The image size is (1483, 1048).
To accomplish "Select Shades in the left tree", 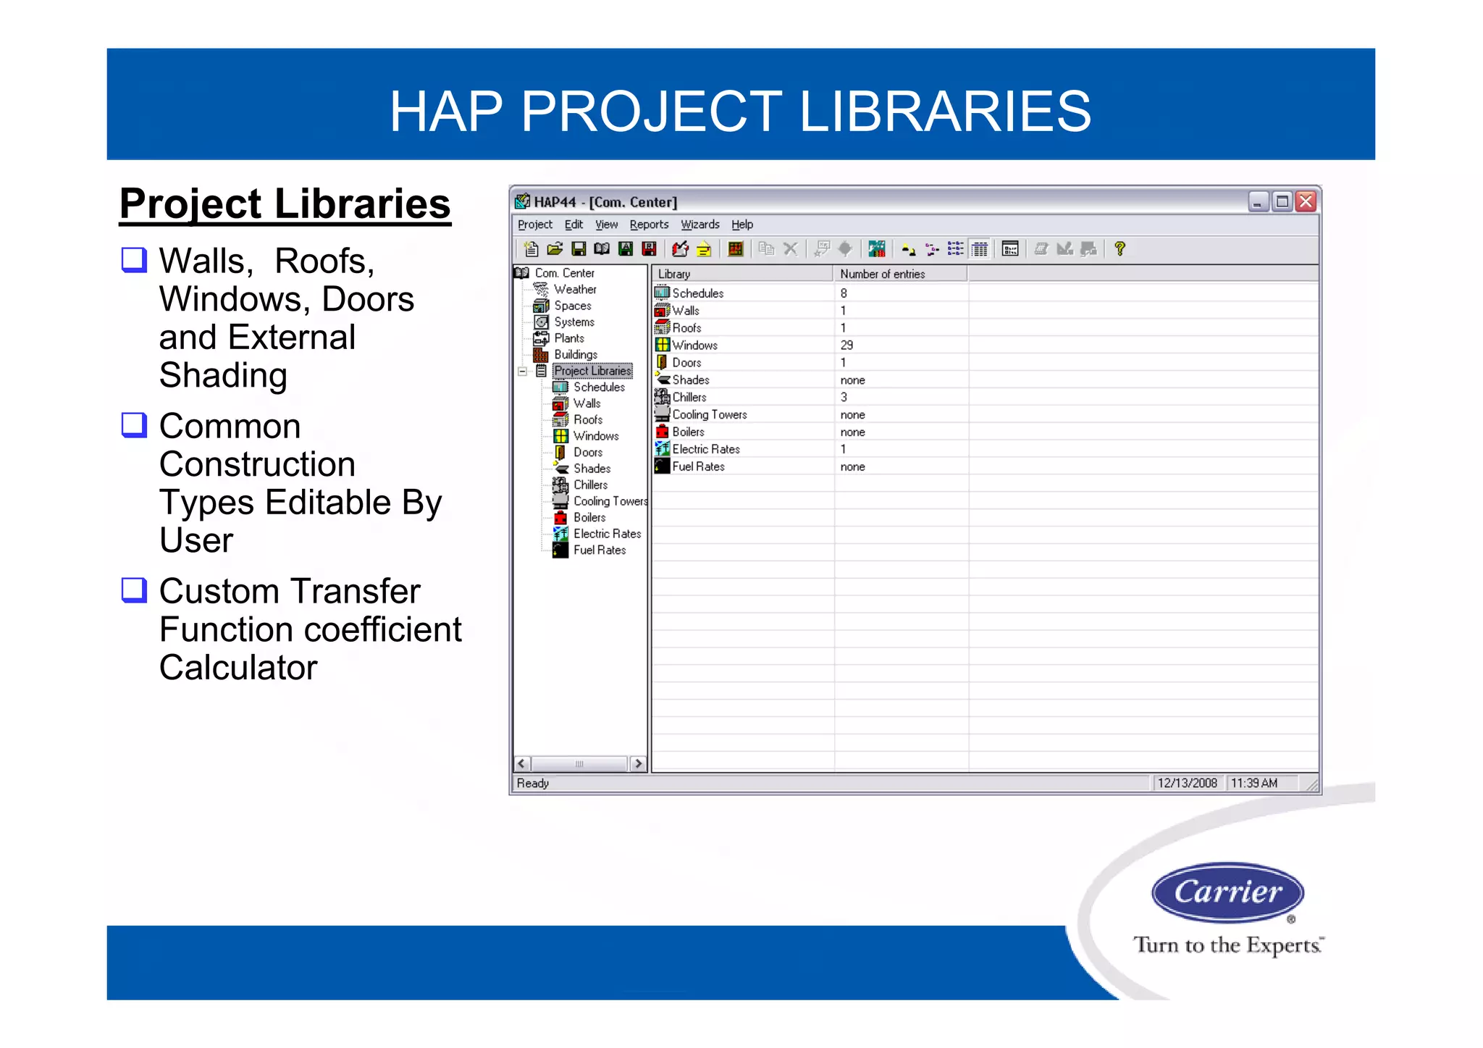I will (592, 469).
